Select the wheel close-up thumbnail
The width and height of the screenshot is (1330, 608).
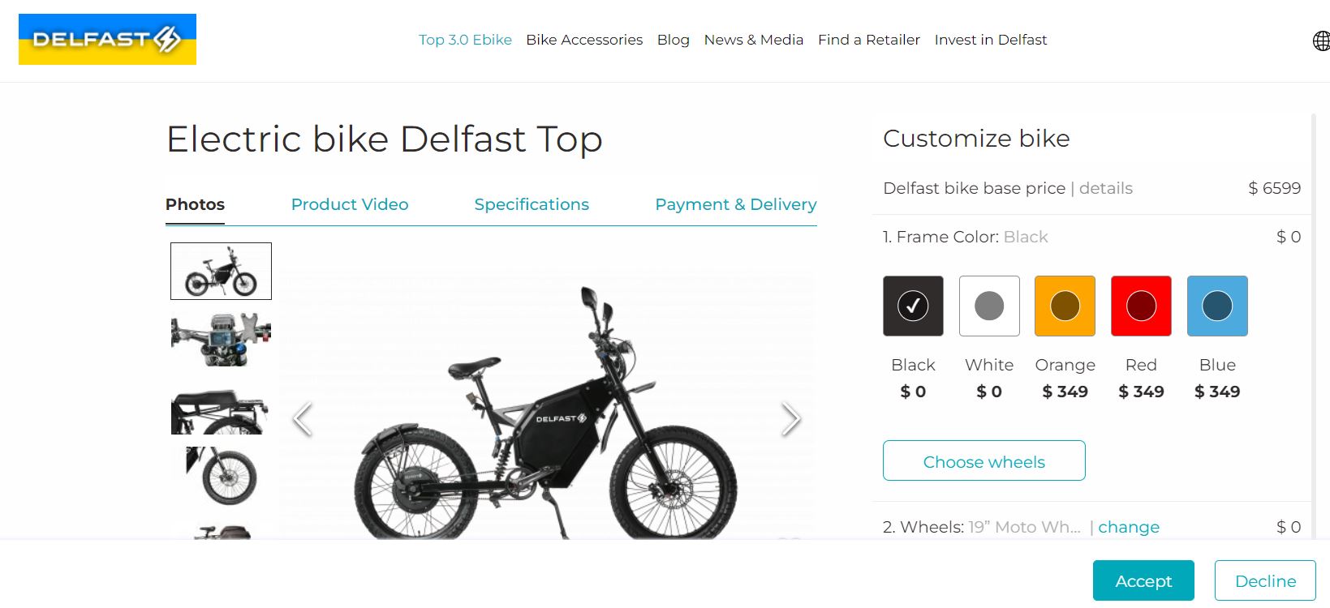click(x=221, y=476)
